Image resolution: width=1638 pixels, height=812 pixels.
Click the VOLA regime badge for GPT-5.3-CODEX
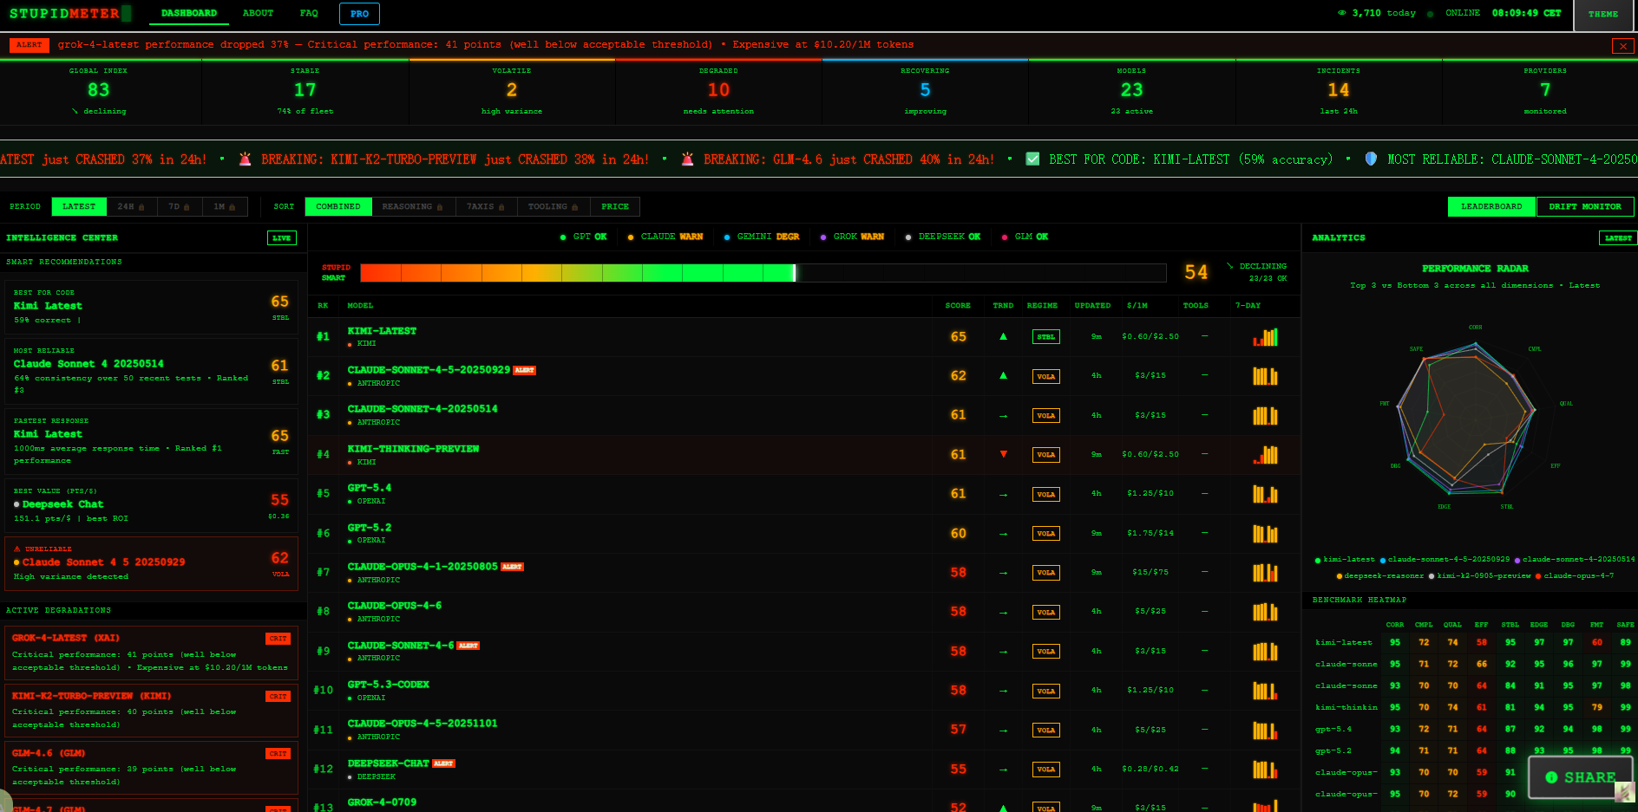coord(1045,692)
